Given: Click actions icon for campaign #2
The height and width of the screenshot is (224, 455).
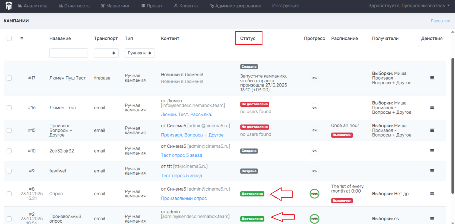Looking at the screenshot, I should click(432, 219).
